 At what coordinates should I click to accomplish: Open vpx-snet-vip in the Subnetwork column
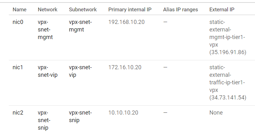80,71
